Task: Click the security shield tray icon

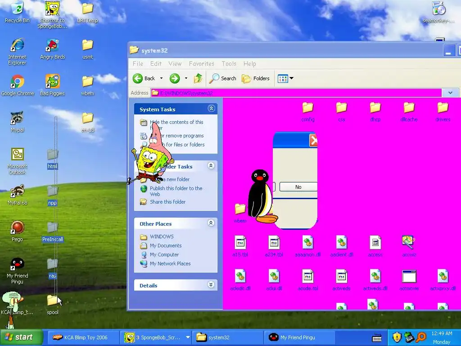Action: (x=397, y=337)
